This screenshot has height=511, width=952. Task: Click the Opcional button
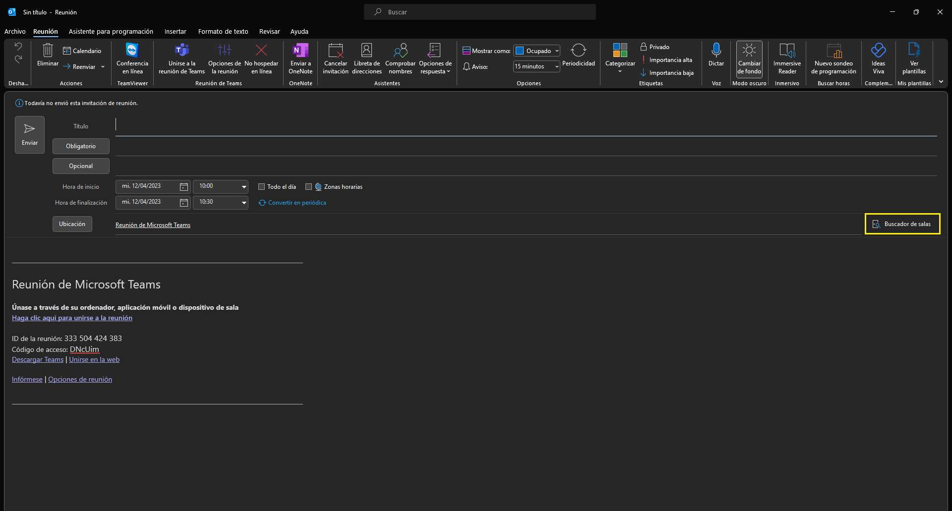click(x=81, y=166)
